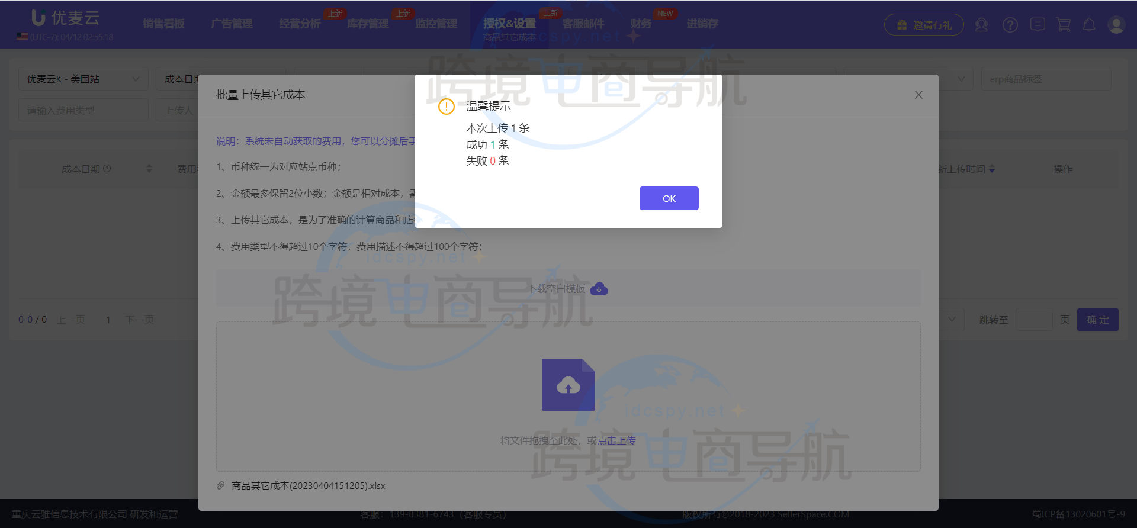Click the OK button in the alert
This screenshot has width=1137, height=528.
(x=669, y=198)
